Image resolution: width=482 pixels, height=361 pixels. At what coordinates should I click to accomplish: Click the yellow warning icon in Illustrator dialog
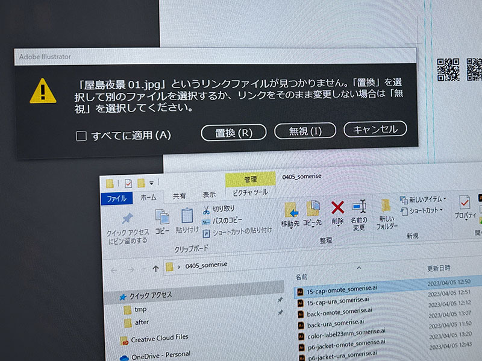(43, 91)
